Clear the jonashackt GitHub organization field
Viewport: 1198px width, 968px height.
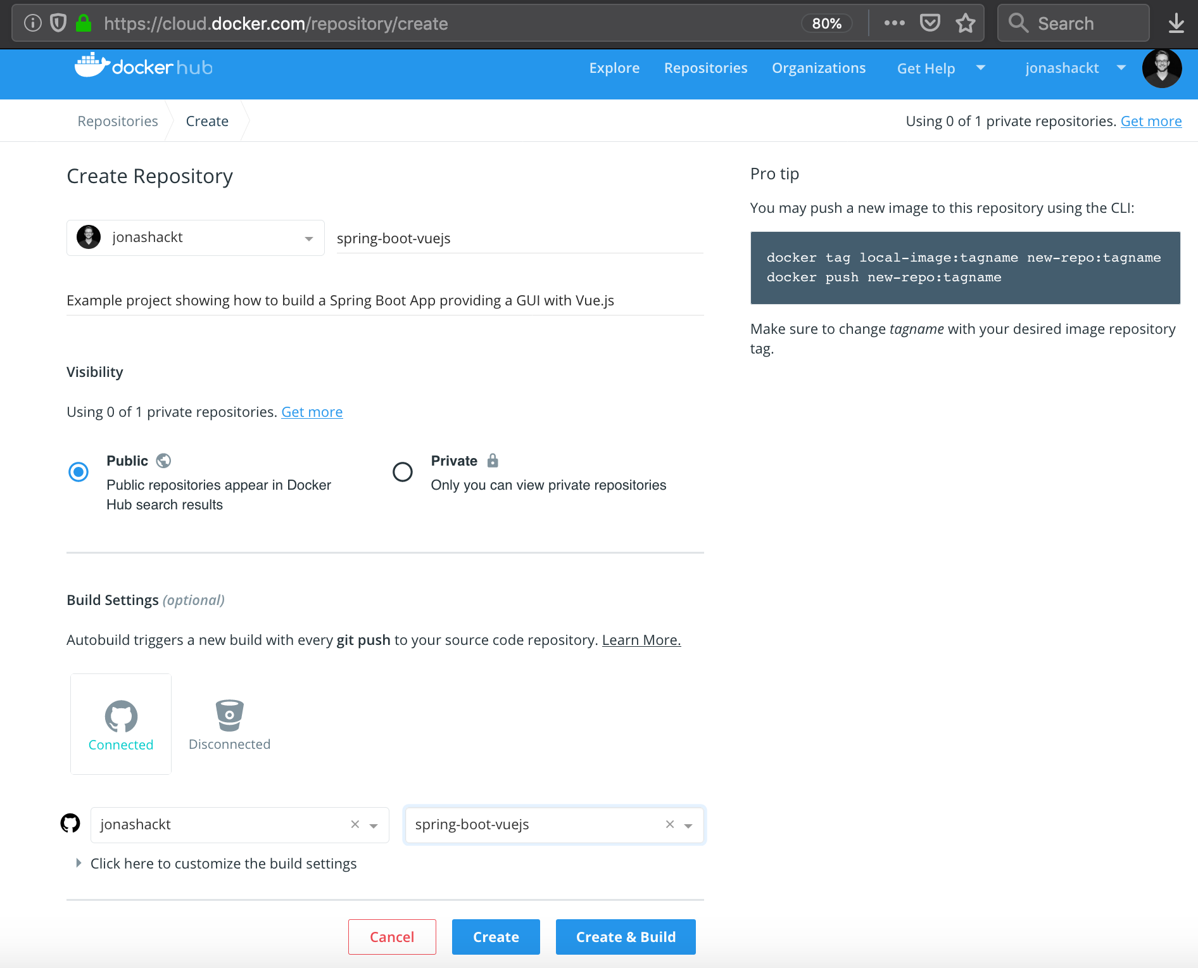coord(355,824)
